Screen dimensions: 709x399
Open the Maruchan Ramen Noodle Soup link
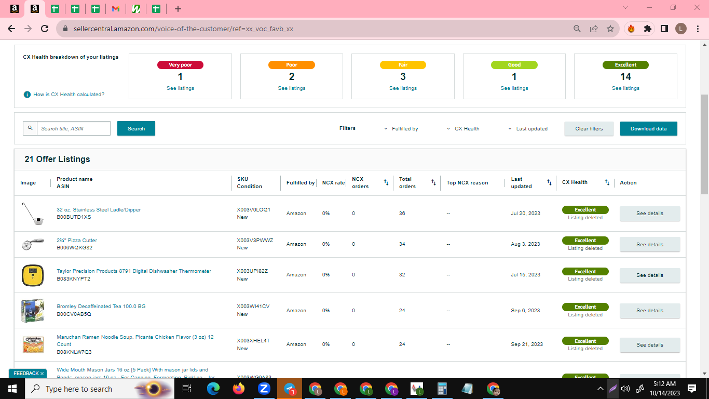tap(135, 340)
